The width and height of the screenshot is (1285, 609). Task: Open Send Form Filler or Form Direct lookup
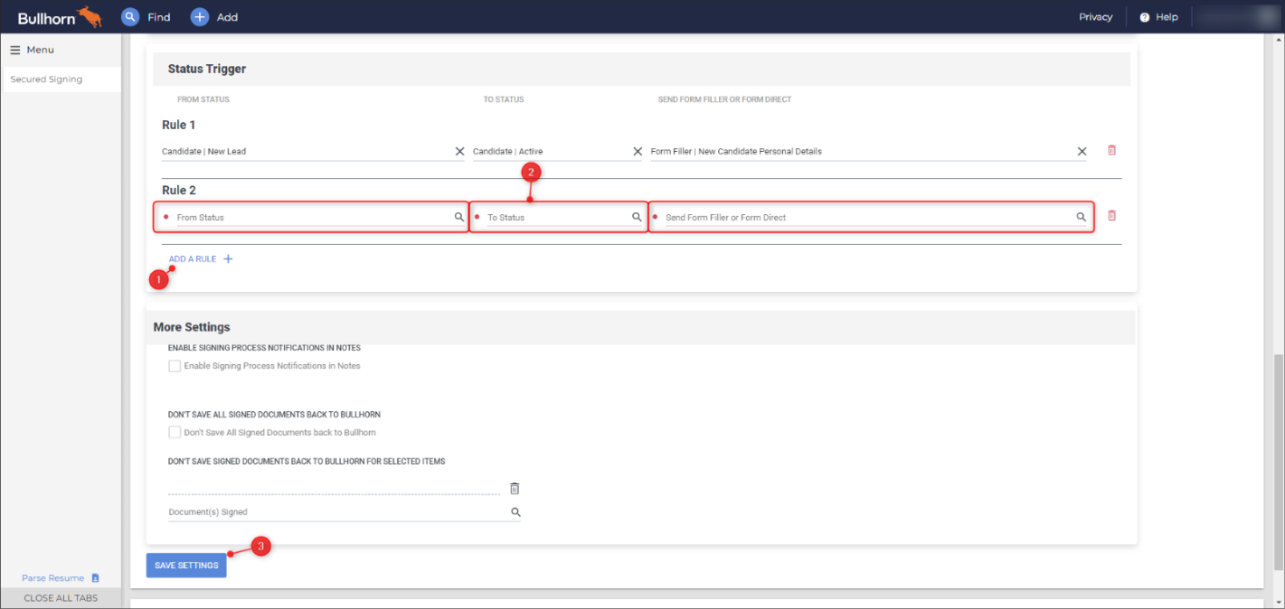click(1081, 218)
